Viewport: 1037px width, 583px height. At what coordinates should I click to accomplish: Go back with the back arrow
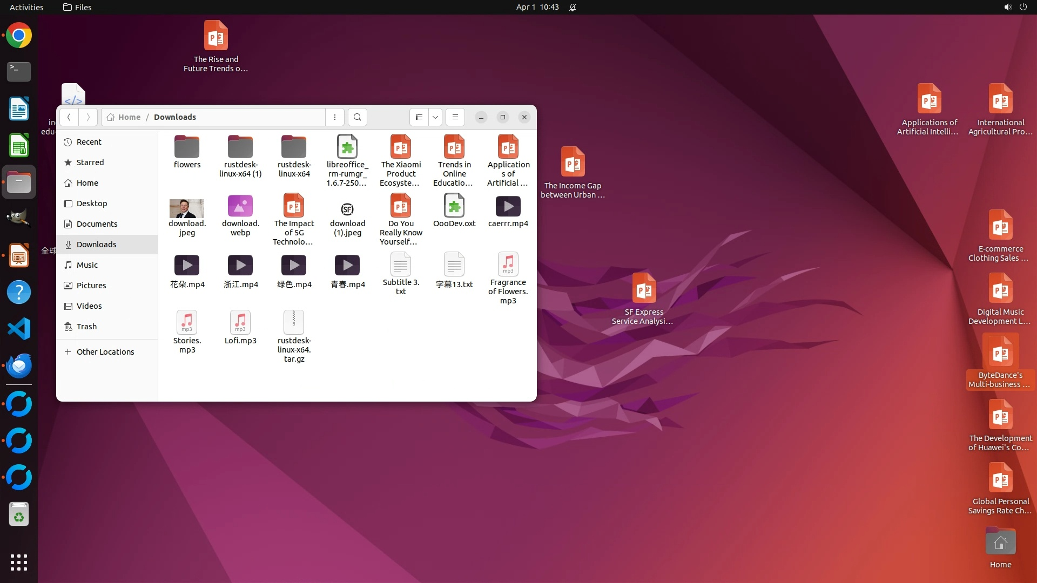point(69,117)
